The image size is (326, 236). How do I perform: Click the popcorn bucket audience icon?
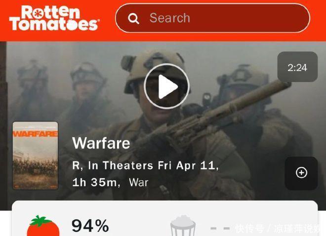point(183,226)
